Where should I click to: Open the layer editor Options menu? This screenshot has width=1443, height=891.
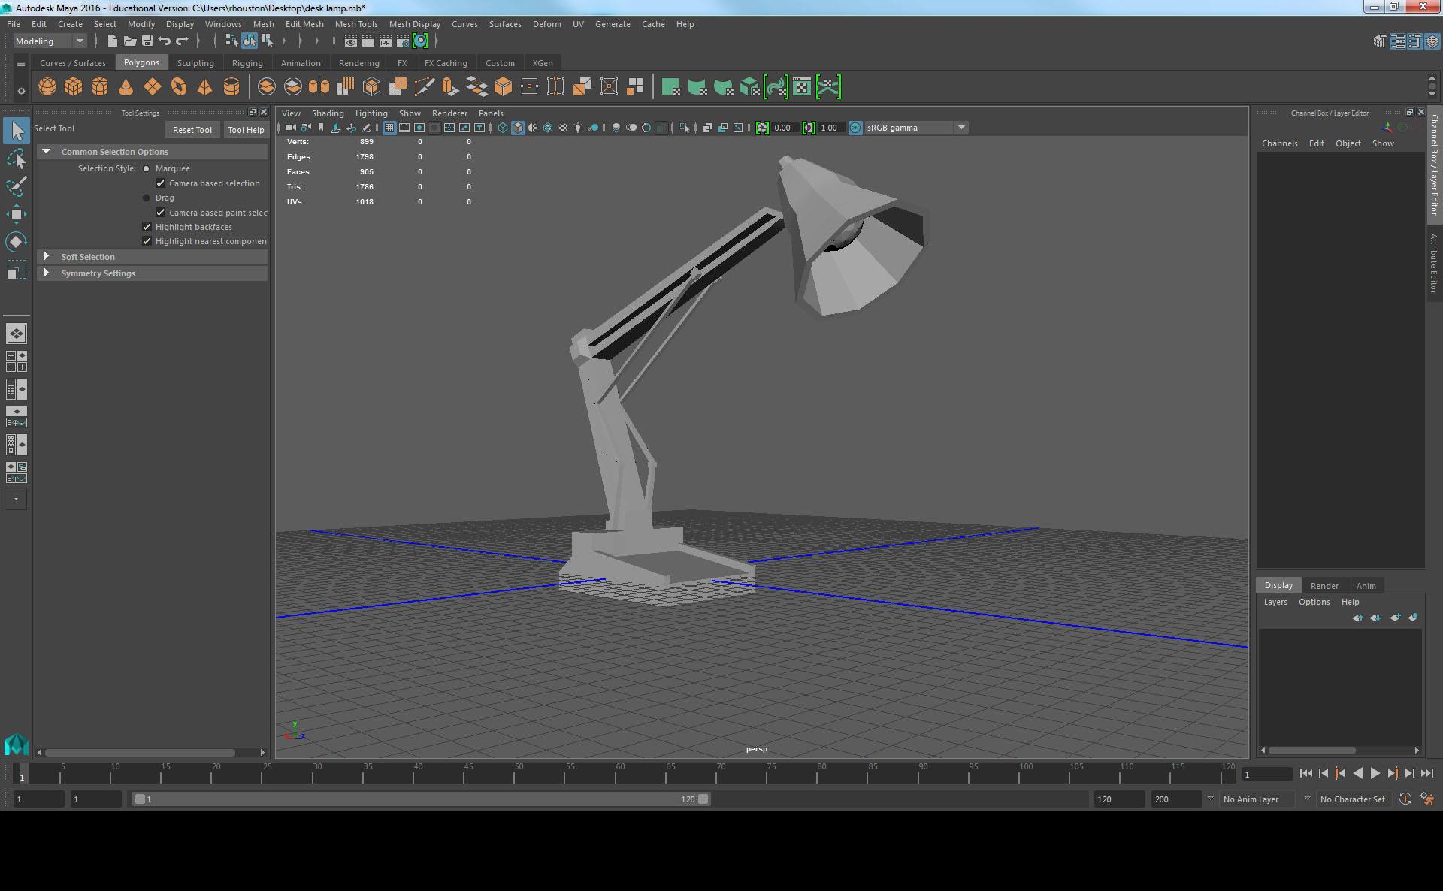pyautogui.click(x=1314, y=602)
